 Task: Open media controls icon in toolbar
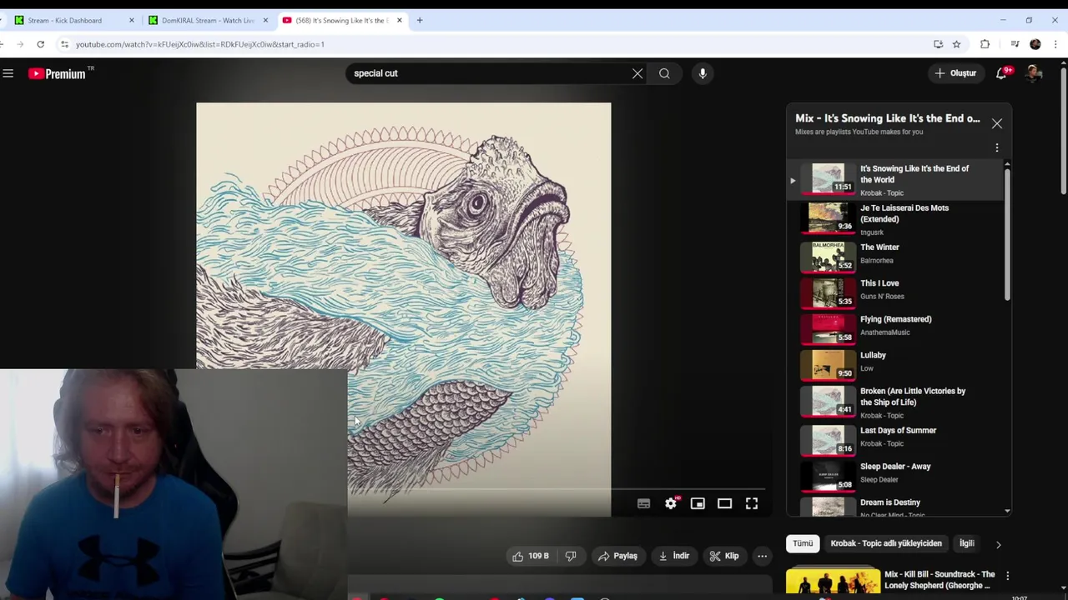[x=1015, y=44]
